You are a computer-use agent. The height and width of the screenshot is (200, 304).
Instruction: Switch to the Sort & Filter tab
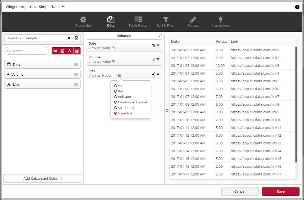(165, 22)
